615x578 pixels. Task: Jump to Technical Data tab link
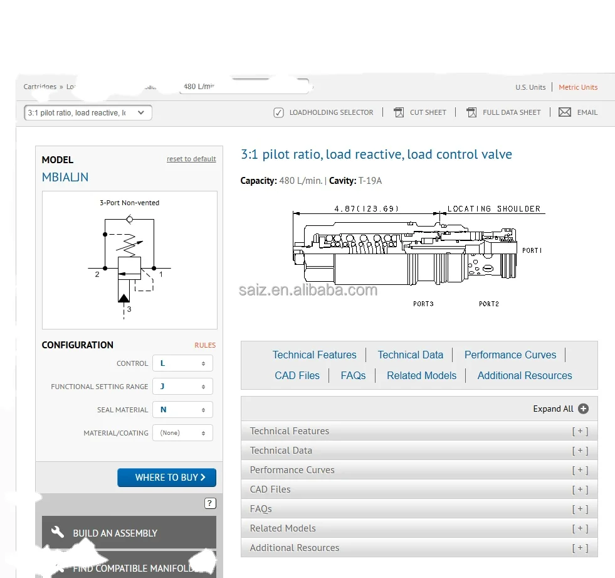pos(410,355)
